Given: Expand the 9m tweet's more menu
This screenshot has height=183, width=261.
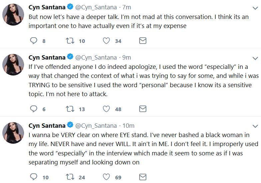Looking at the screenshot, I should click(255, 58).
